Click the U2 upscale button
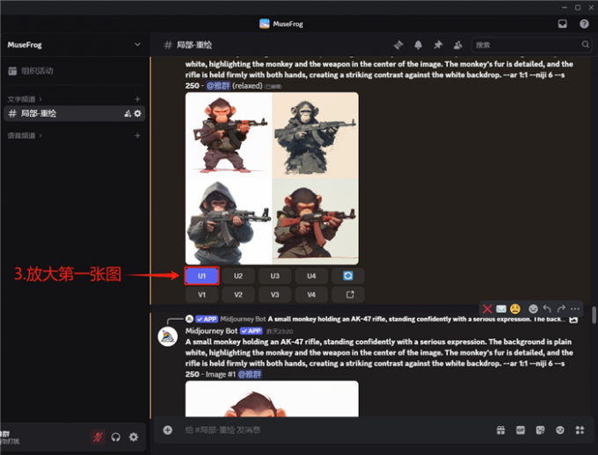 [238, 276]
